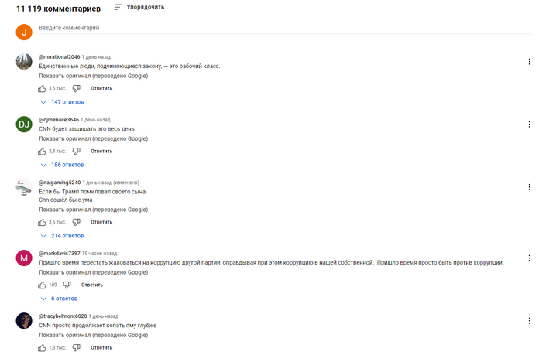The width and height of the screenshot is (542, 355).
Task: Open @tracybelmont6020 profile avatar
Action: (x=24, y=320)
